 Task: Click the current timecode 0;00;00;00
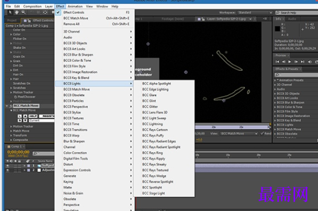(19, 152)
